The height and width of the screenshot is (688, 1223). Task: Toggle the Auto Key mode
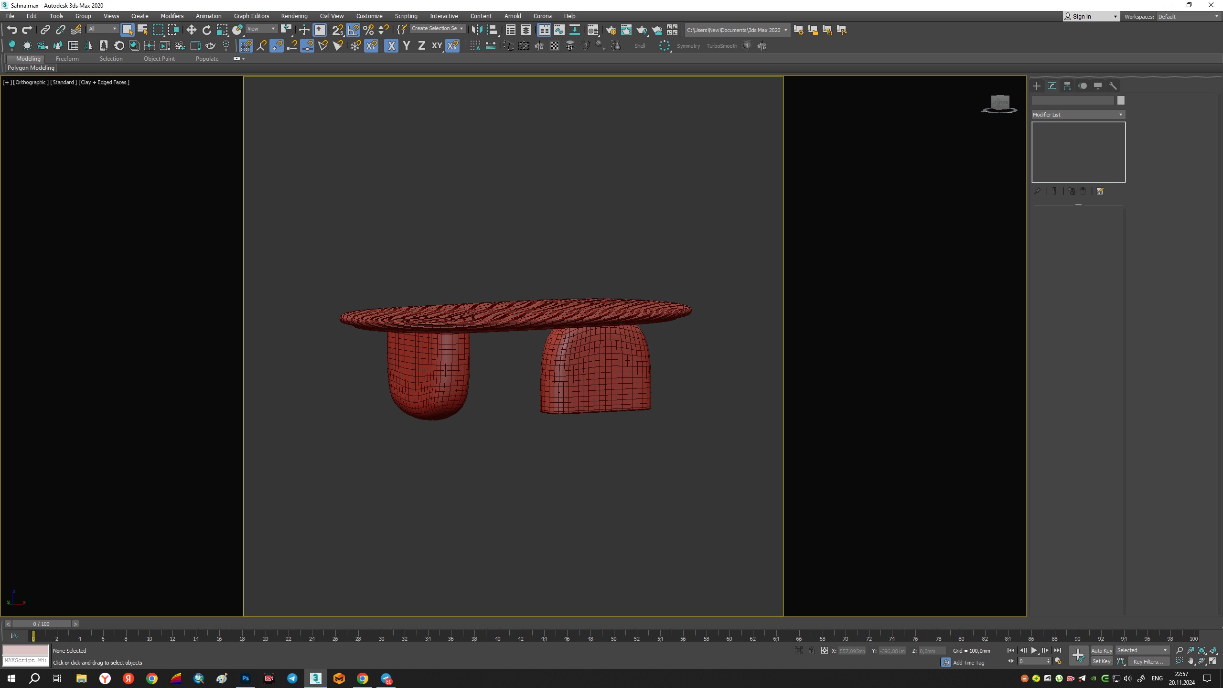point(1102,650)
